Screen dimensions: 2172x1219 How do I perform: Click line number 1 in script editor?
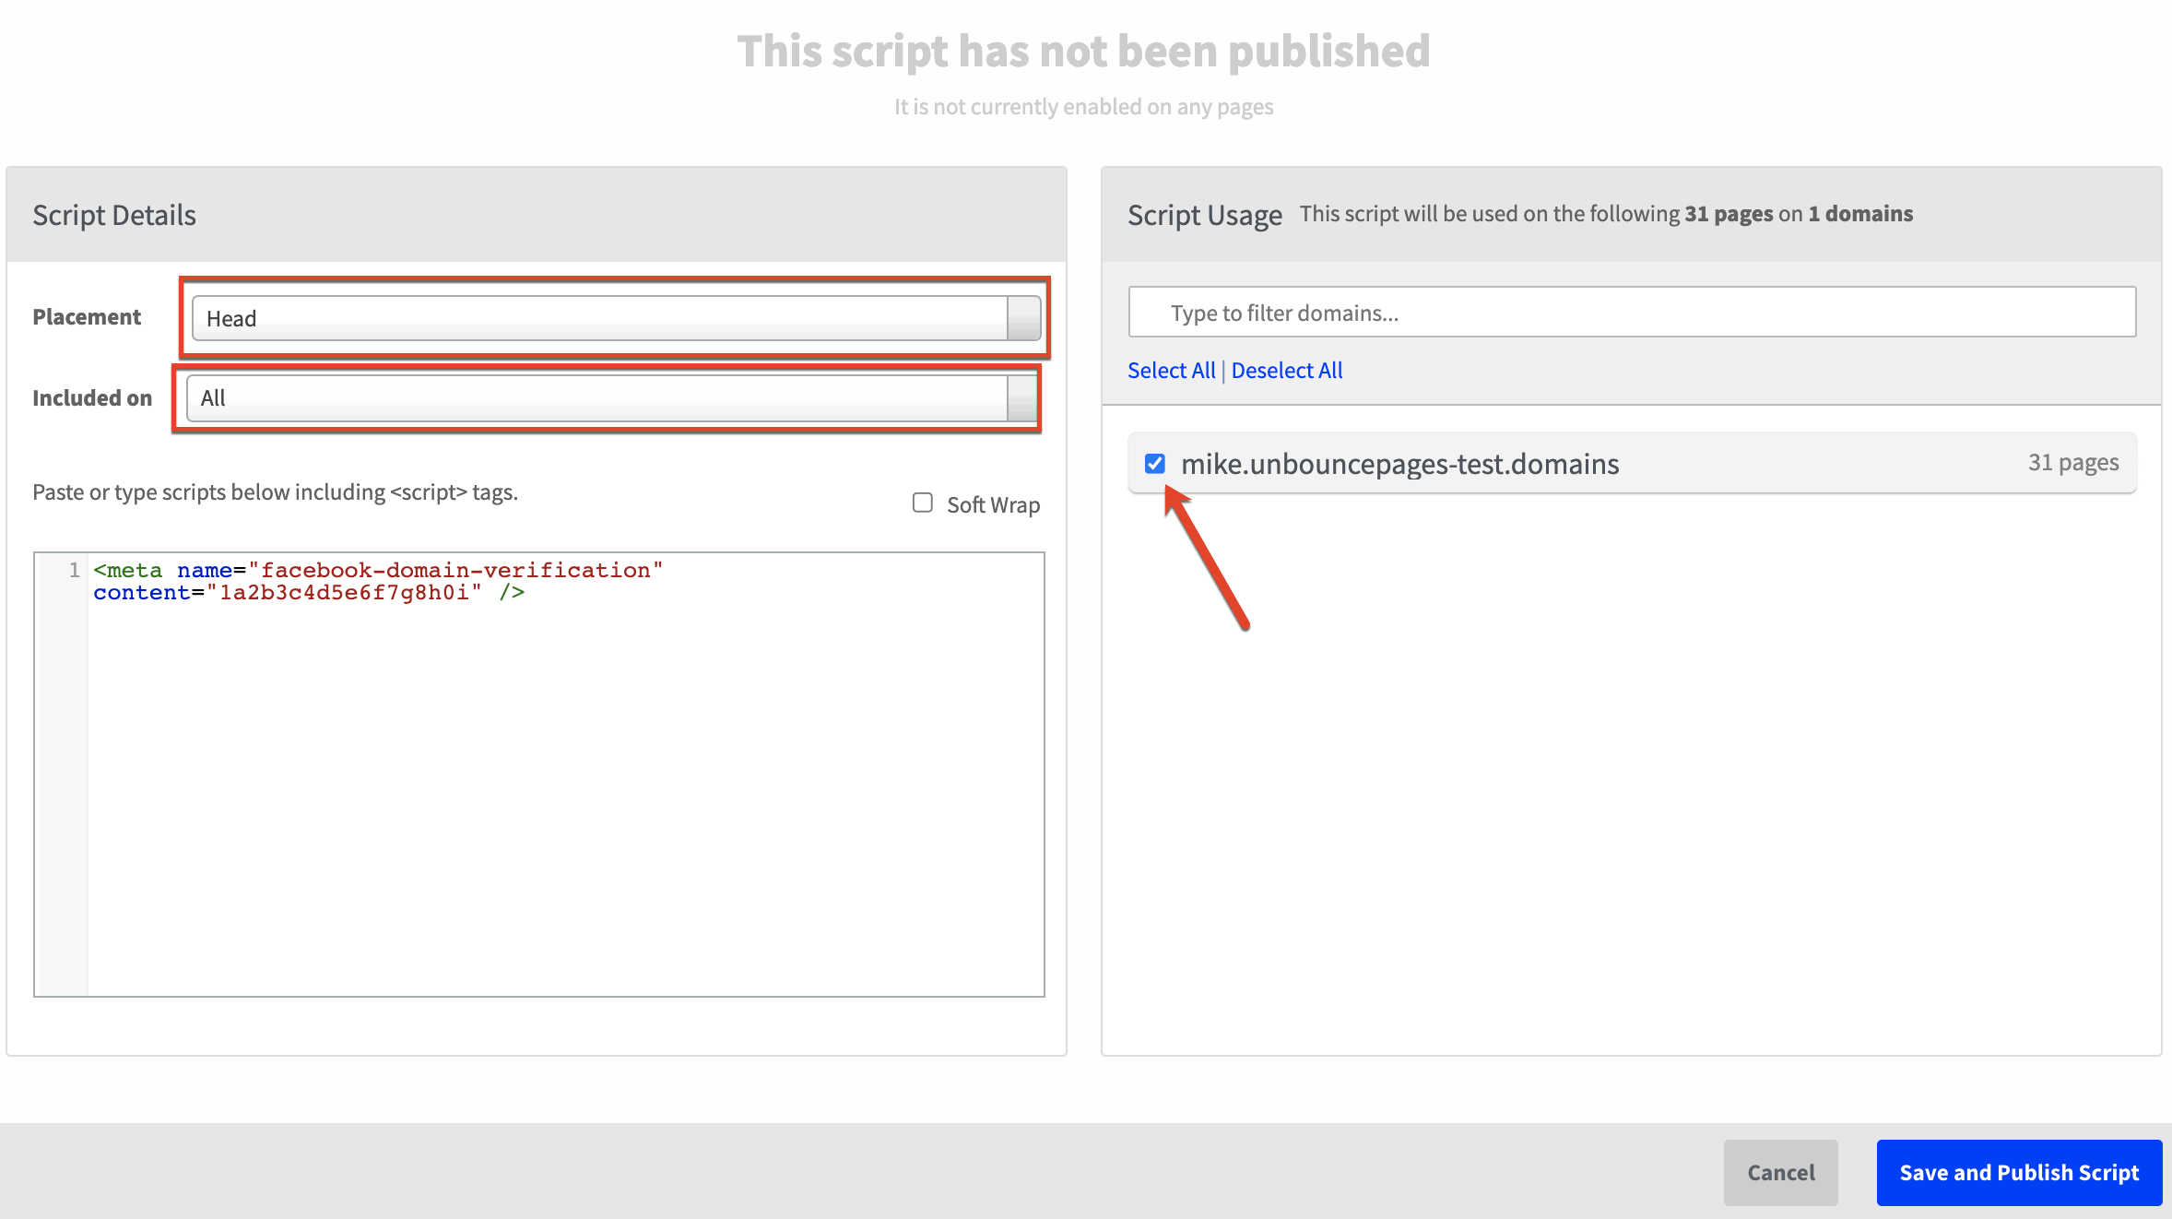[73, 567]
